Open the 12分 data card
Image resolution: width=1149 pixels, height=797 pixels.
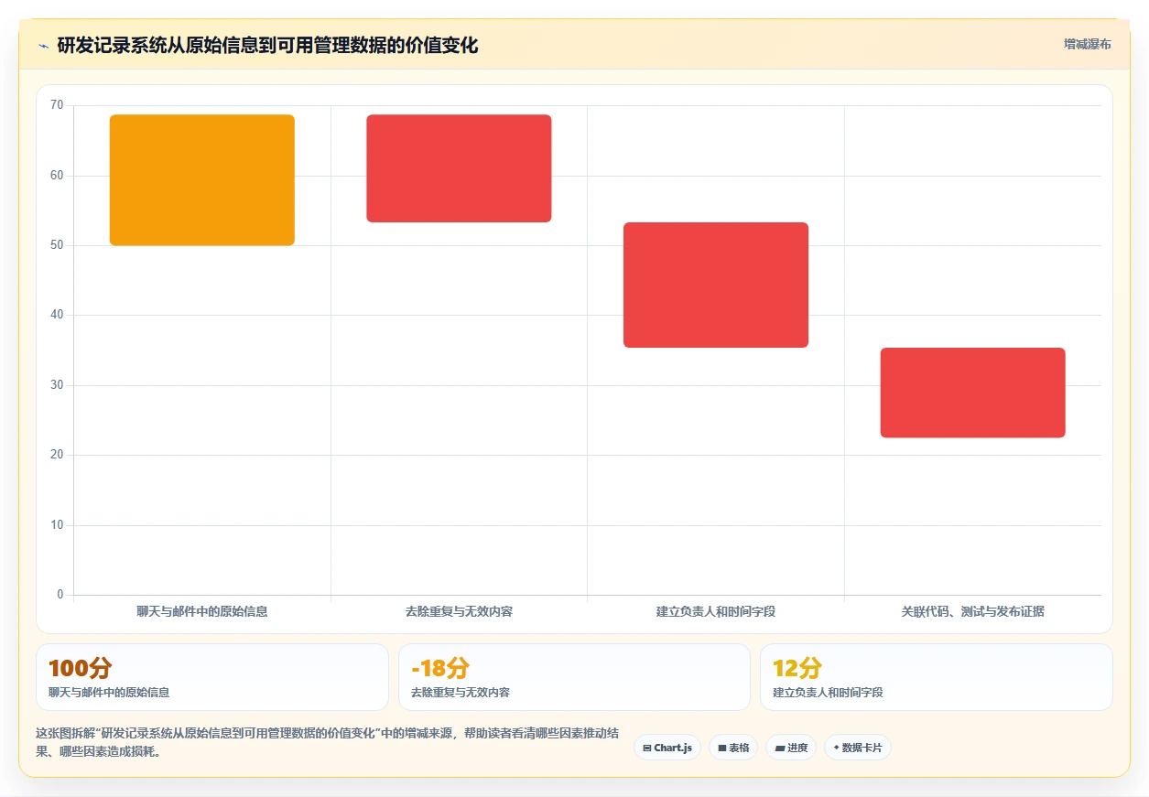click(937, 677)
